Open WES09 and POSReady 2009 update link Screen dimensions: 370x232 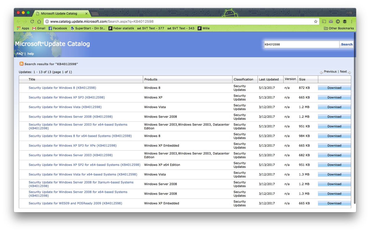(x=75, y=203)
